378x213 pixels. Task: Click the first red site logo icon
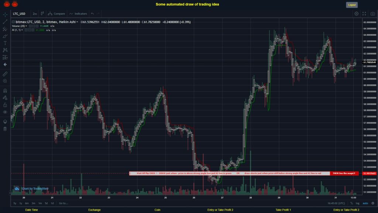[7, 4]
